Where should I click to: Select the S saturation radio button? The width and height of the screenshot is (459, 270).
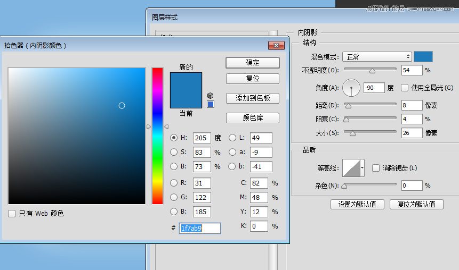pos(174,152)
